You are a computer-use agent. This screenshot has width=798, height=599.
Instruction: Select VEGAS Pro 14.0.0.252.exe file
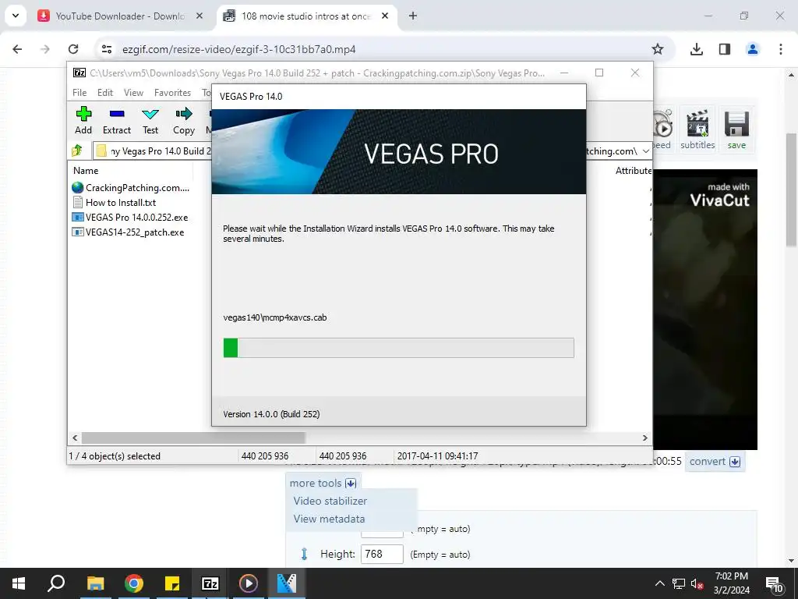click(130, 217)
